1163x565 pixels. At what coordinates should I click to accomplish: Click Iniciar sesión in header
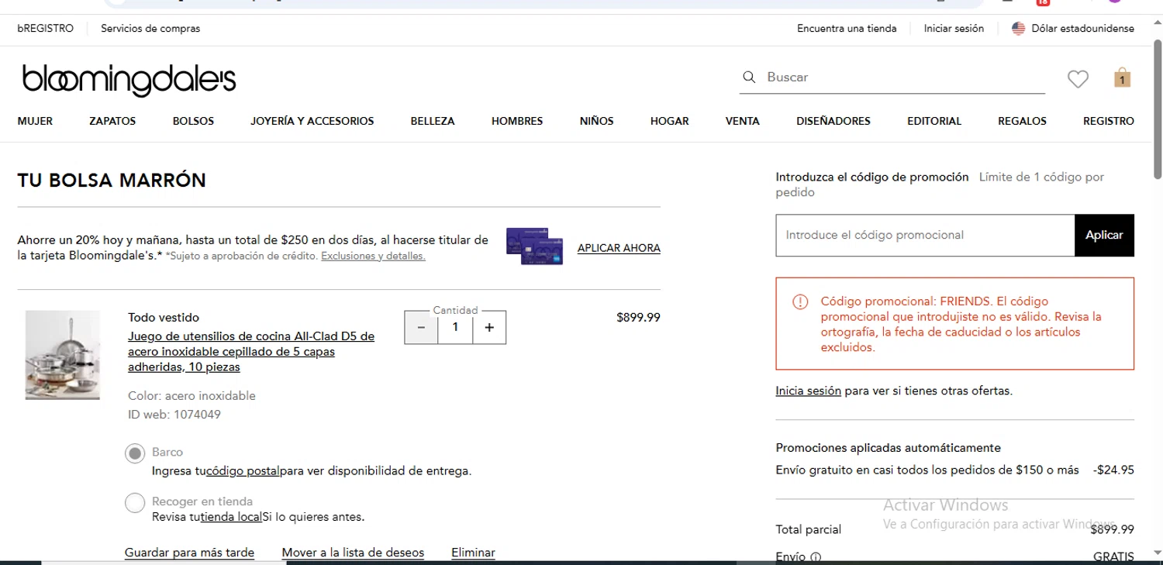[x=954, y=29]
